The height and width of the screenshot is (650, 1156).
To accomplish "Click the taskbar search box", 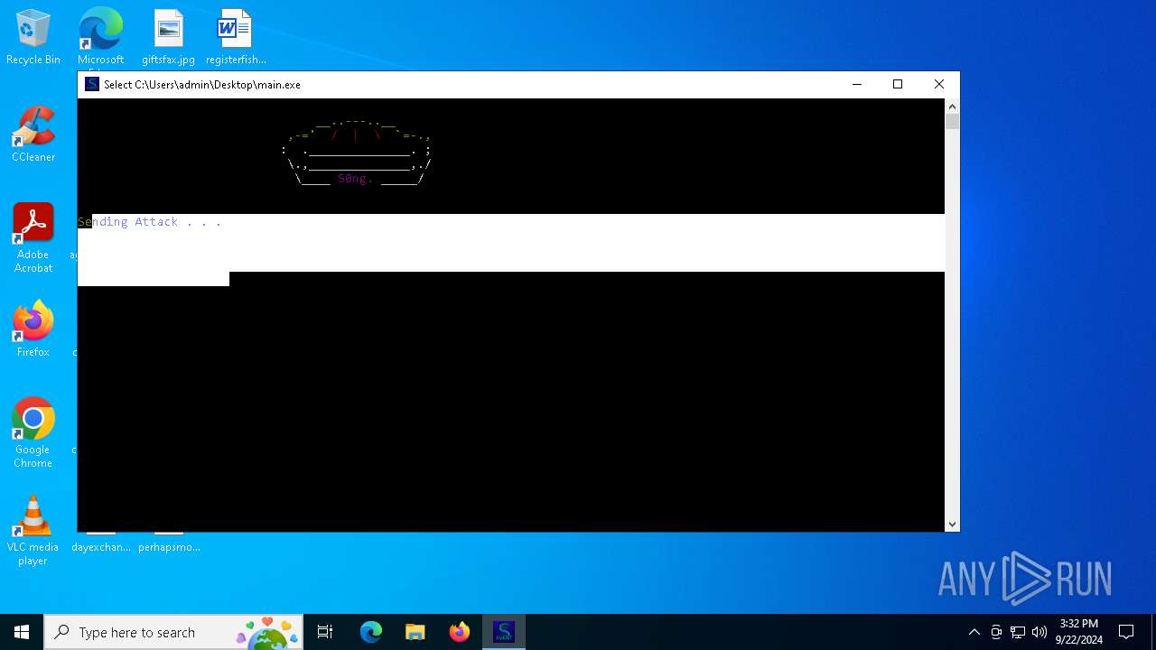I will [x=173, y=632].
